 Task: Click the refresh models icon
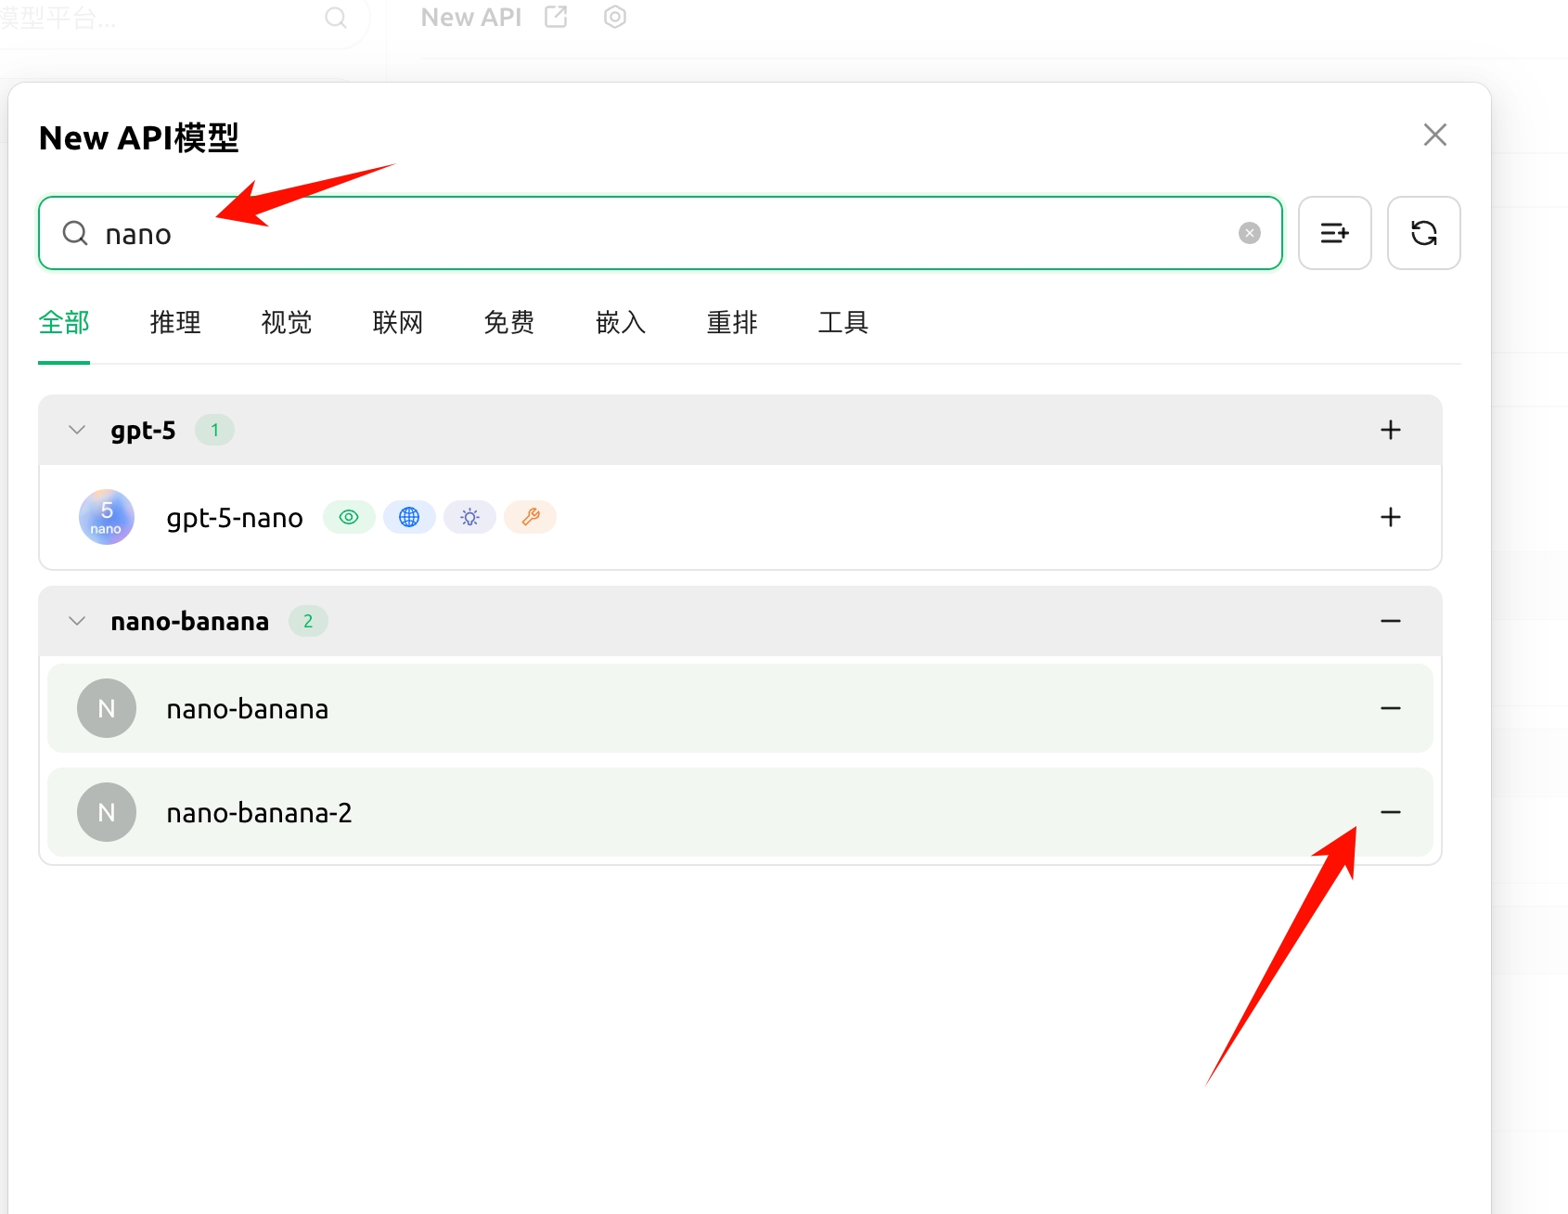(x=1423, y=233)
